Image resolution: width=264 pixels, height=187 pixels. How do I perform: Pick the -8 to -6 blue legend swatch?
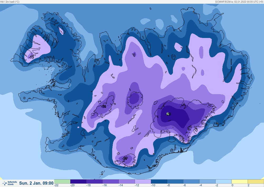click(x=175, y=181)
